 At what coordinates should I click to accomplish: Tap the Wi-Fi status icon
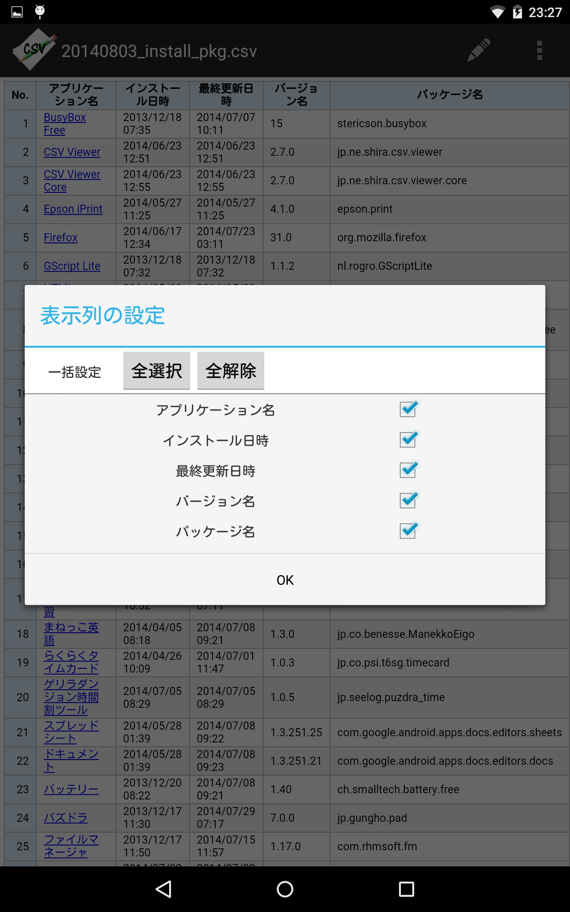(x=497, y=12)
